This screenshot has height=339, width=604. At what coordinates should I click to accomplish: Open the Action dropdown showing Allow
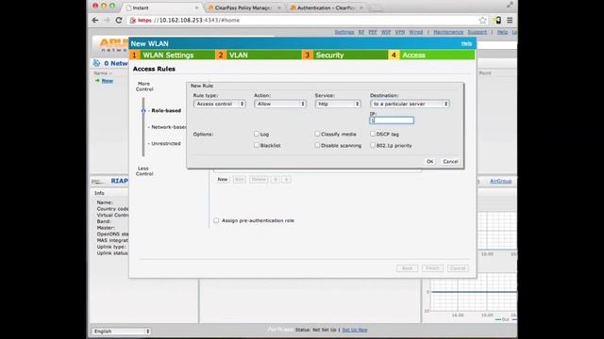click(x=280, y=104)
